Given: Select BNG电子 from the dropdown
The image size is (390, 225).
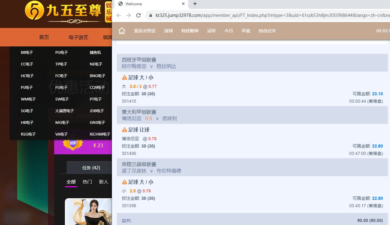Looking at the screenshot, I should (x=97, y=76).
